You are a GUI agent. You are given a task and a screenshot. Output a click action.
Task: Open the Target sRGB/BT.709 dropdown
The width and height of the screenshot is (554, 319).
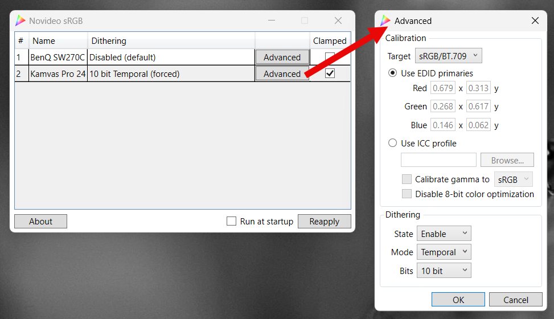tap(448, 56)
